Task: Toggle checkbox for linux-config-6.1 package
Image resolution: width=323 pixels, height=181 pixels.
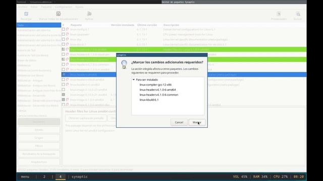Action: (x=64, y=29)
